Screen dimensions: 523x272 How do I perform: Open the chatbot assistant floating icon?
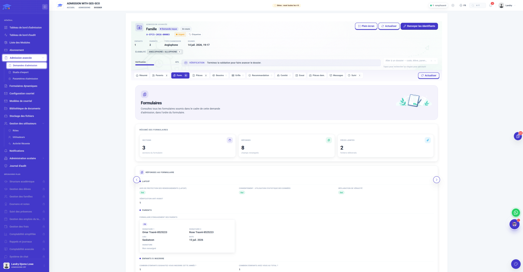point(515,224)
